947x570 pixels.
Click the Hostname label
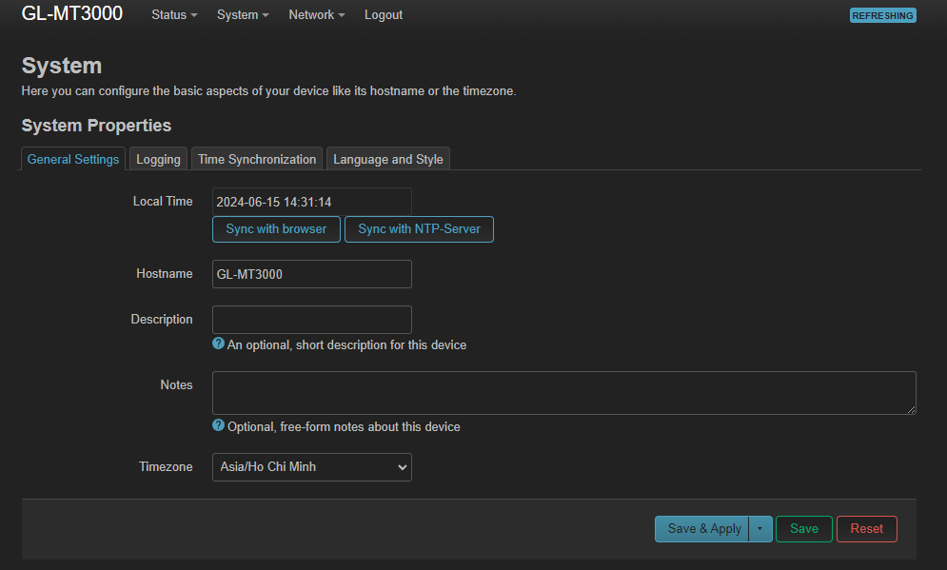[x=165, y=273]
